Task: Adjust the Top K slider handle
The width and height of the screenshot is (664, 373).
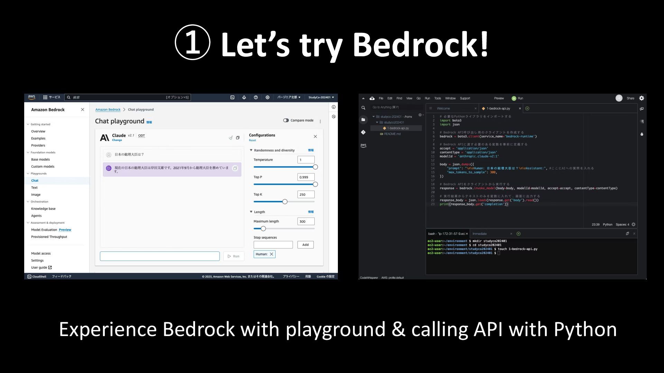Action: click(285, 202)
